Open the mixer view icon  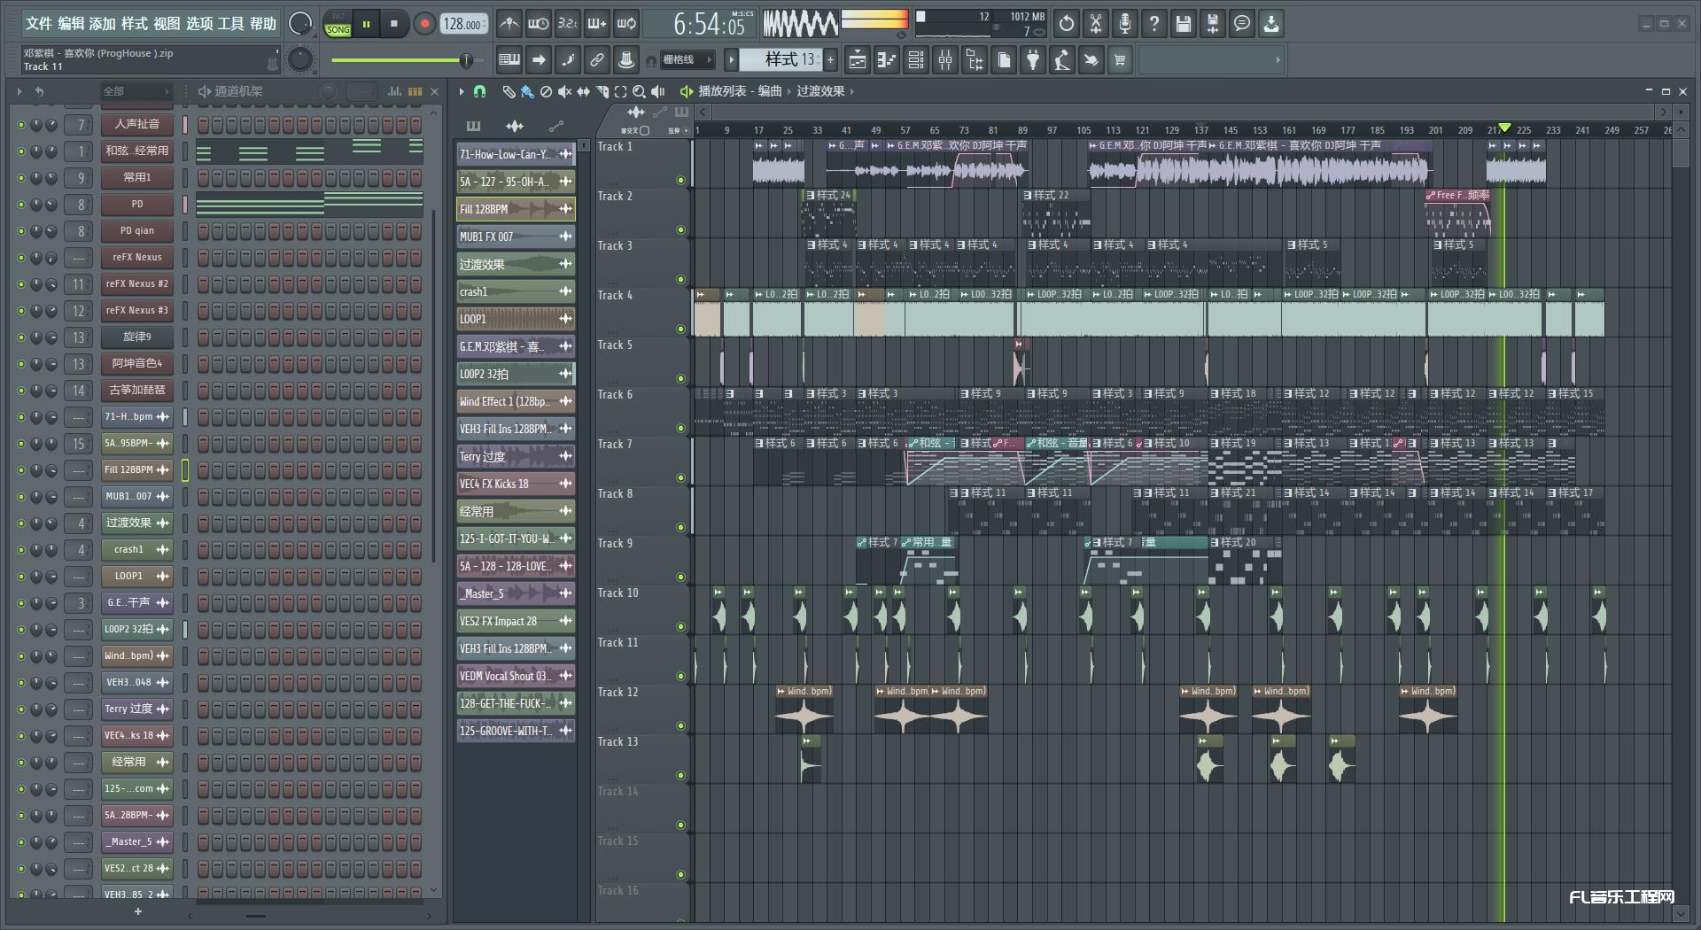point(945,60)
